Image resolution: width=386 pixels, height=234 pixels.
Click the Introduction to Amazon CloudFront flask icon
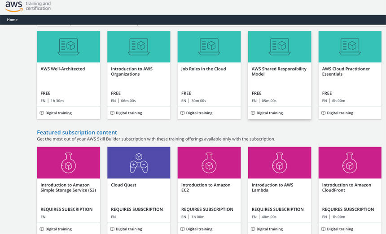coord(350,162)
